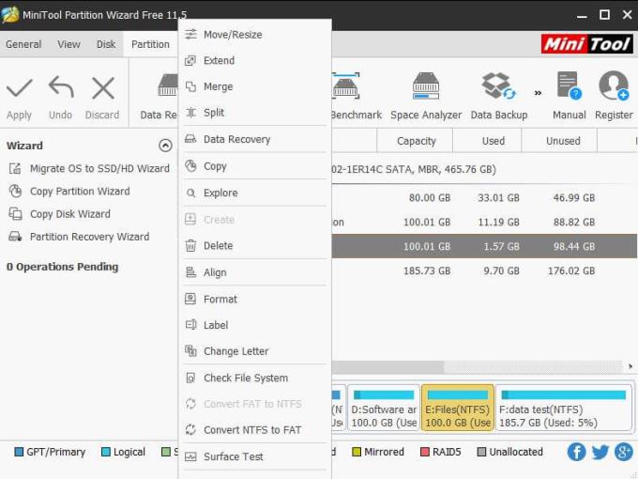The image size is (638, 479).
Task: Click the 0 Operations Pending label
Action: pyautogui.click(x=62, y=267)
